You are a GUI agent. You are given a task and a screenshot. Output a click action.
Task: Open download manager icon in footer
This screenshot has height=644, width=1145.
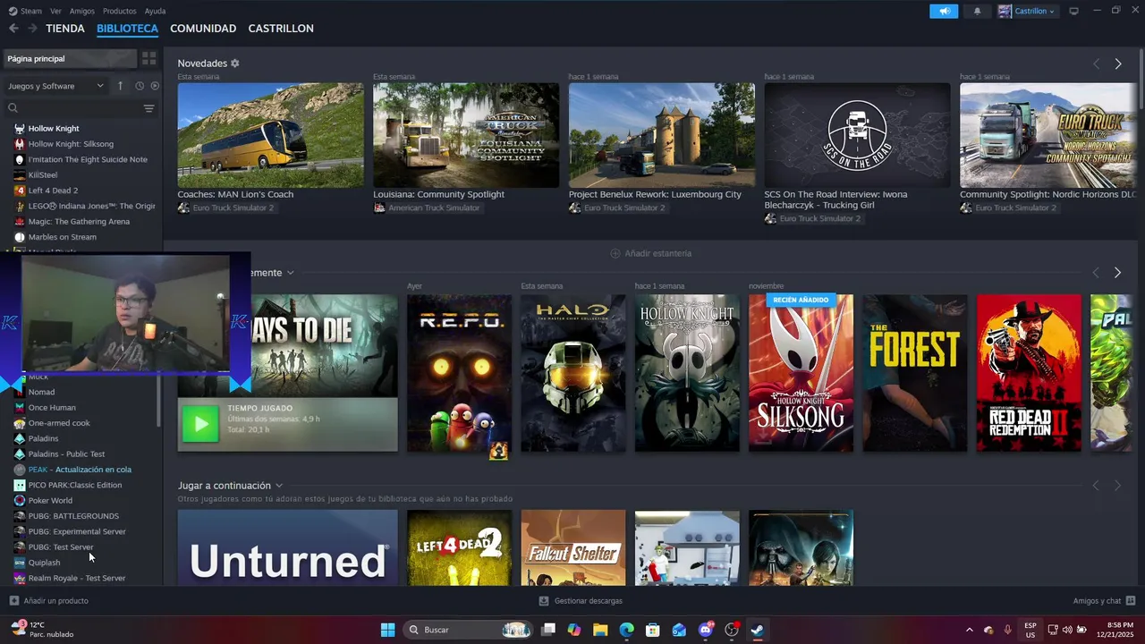click(x=544, y=601)
